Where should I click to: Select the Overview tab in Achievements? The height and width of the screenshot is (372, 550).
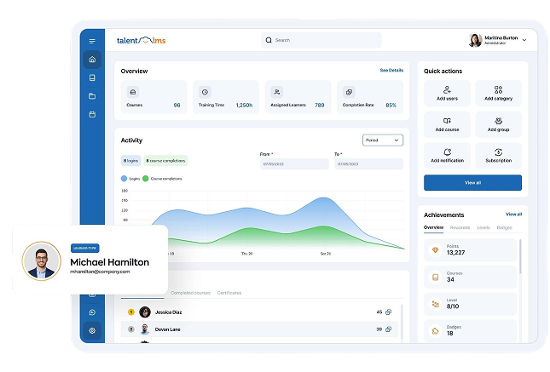433,227
